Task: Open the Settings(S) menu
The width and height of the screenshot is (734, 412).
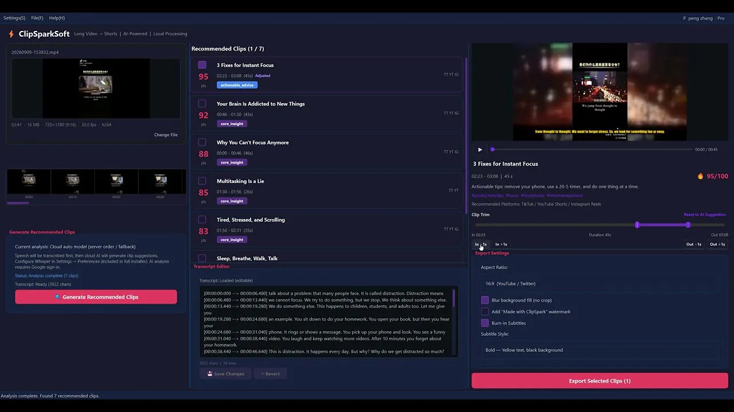Action: point(14,18)
